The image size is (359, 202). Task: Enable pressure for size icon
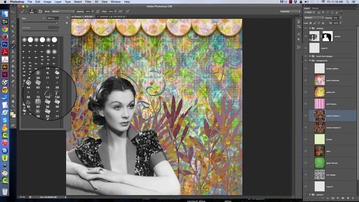tap(127, 11)
